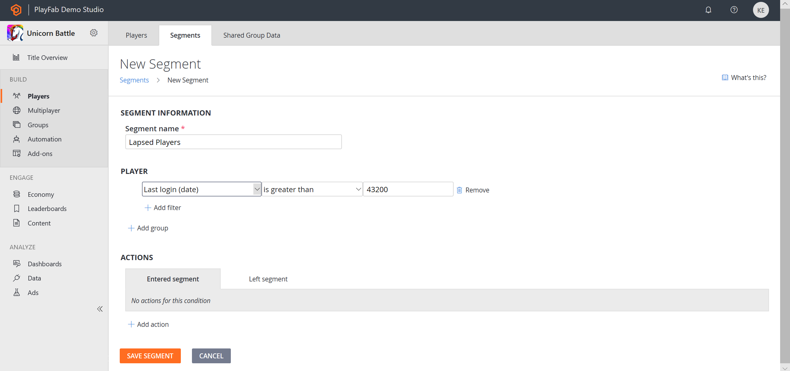Edit the Segment name input field

(233, 142)
